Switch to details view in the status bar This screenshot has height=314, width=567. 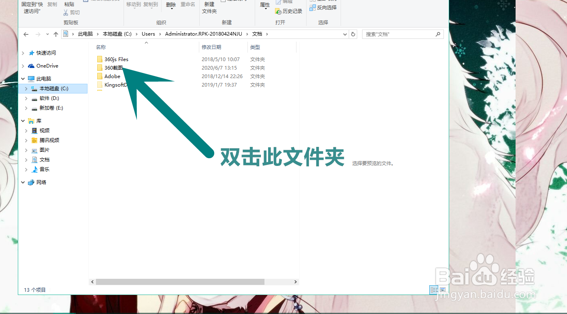(x=434, y=290)
